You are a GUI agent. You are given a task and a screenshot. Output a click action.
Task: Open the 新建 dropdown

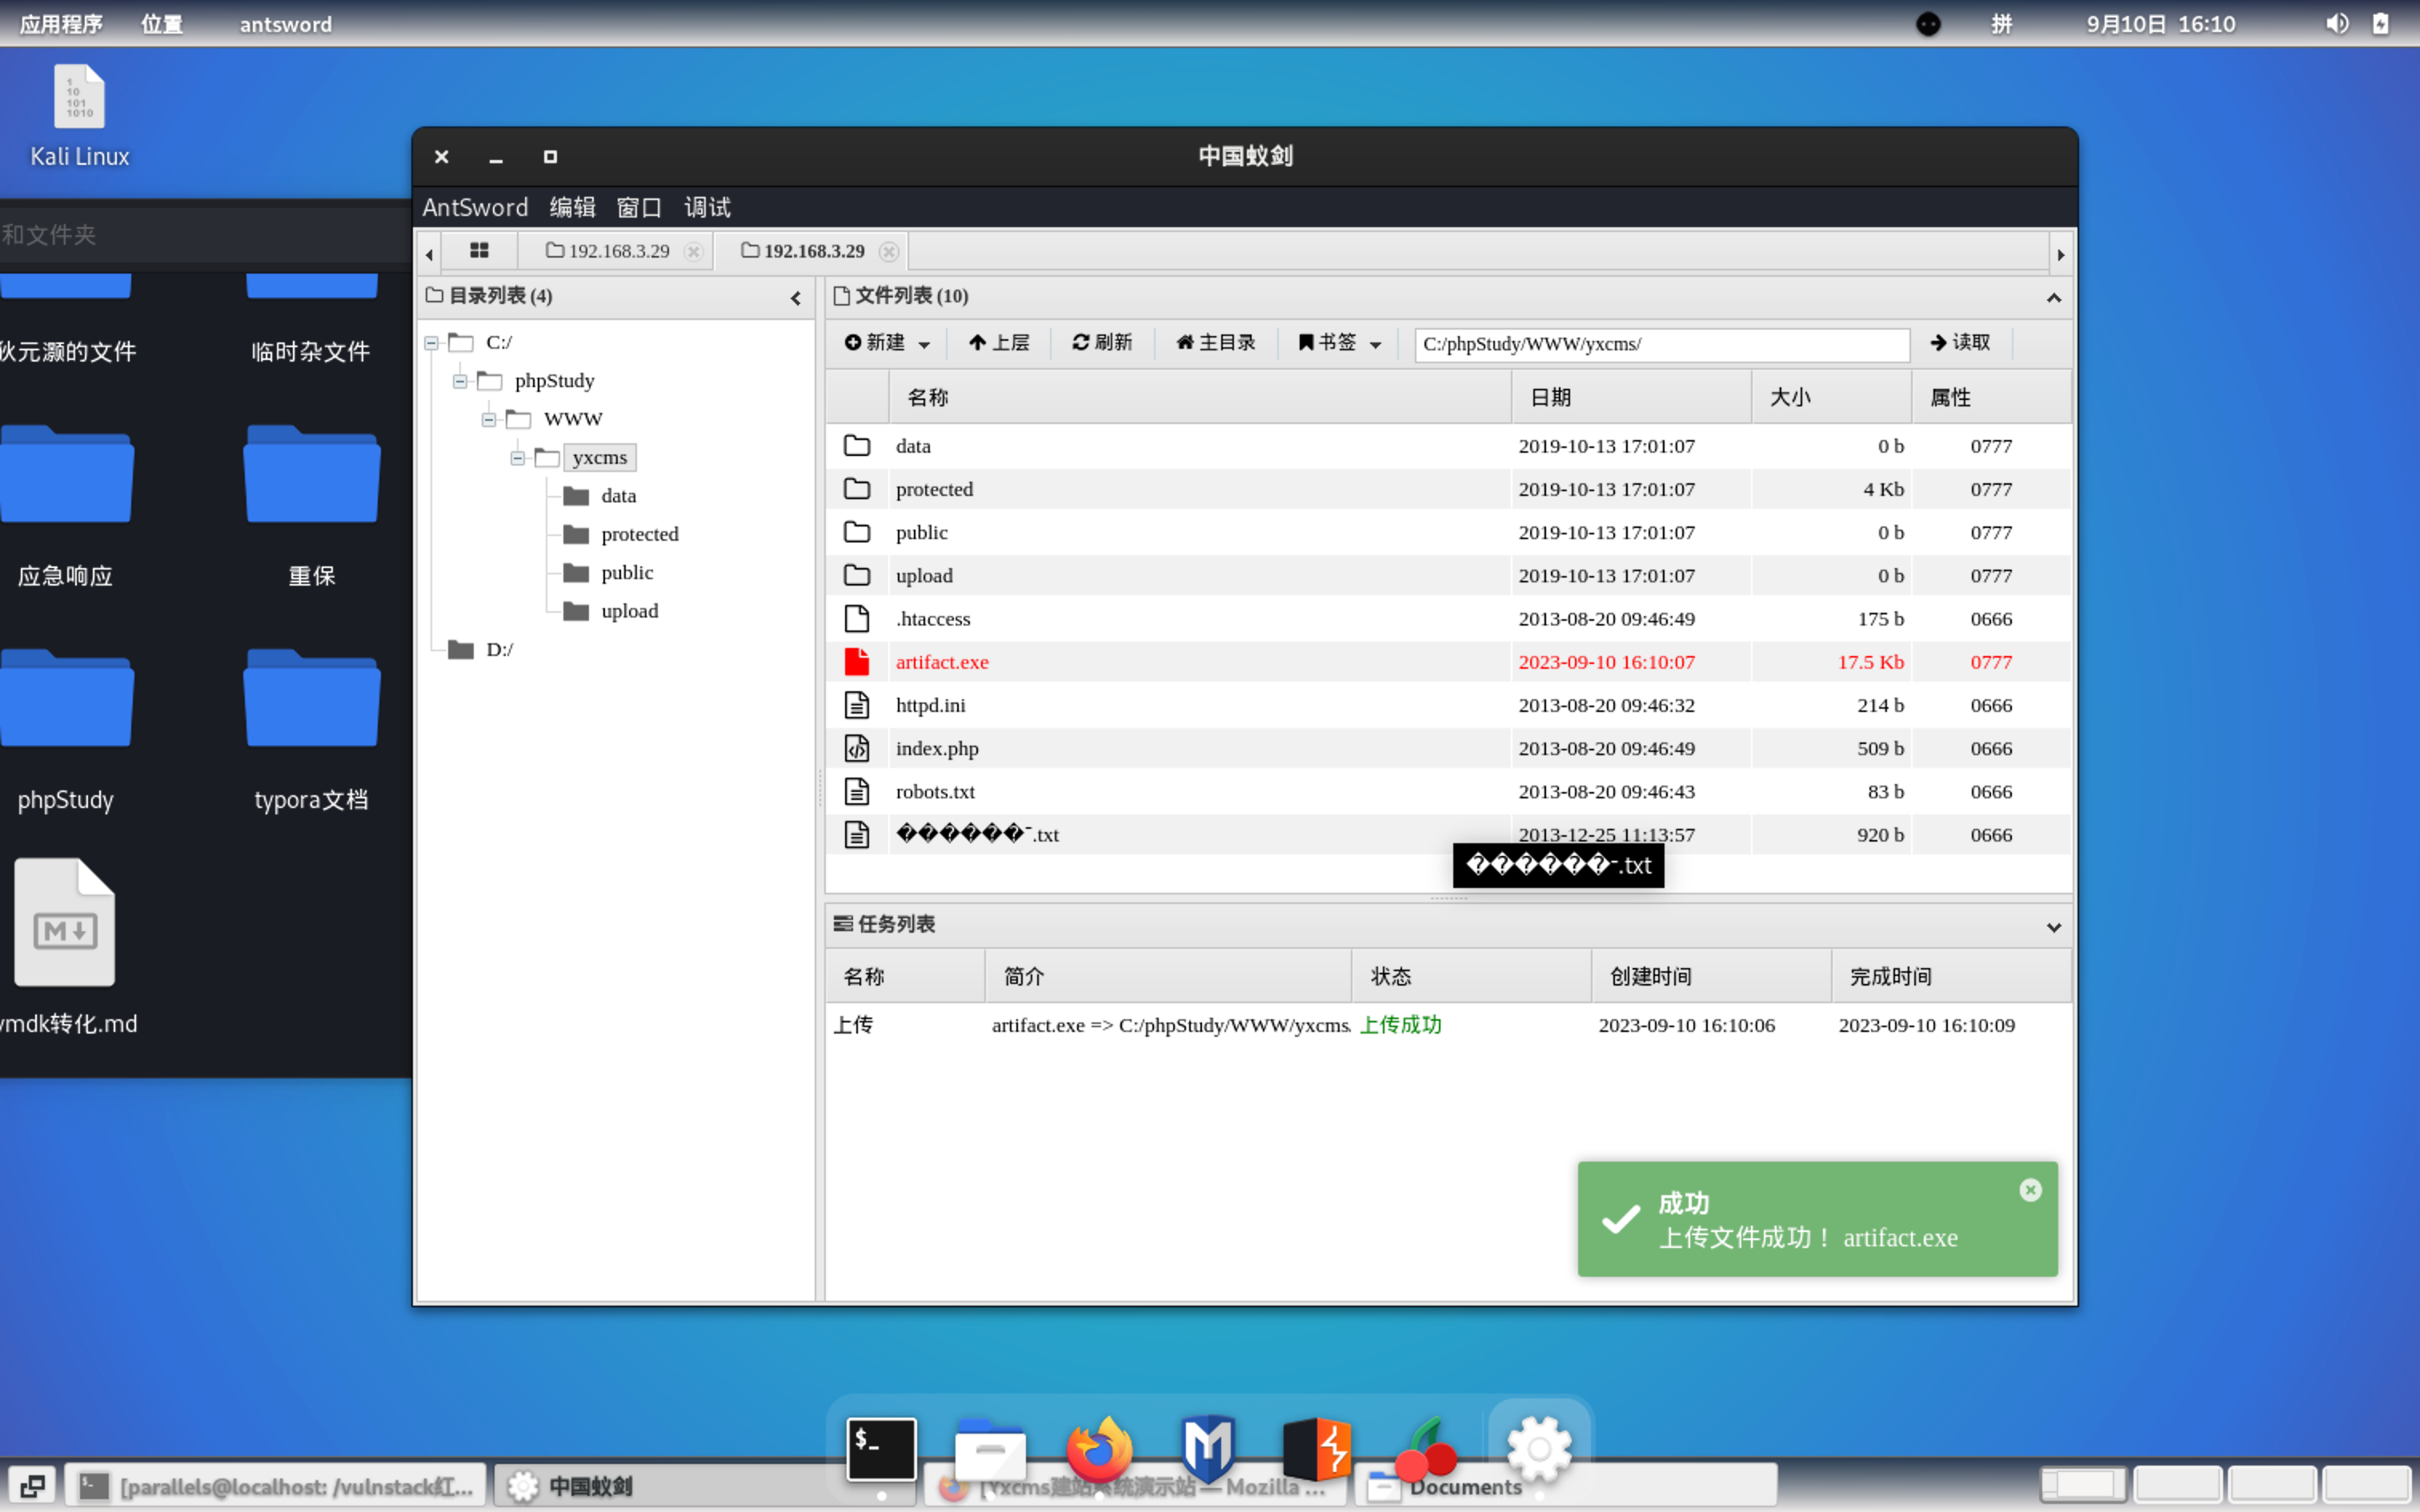pyautogui.click(x=886, y=343)
